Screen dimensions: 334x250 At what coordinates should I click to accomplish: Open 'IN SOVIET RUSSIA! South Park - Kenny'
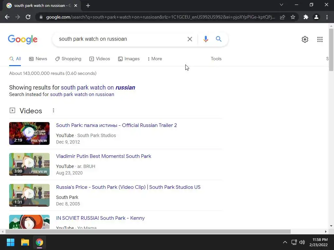(x=100, y=218)
